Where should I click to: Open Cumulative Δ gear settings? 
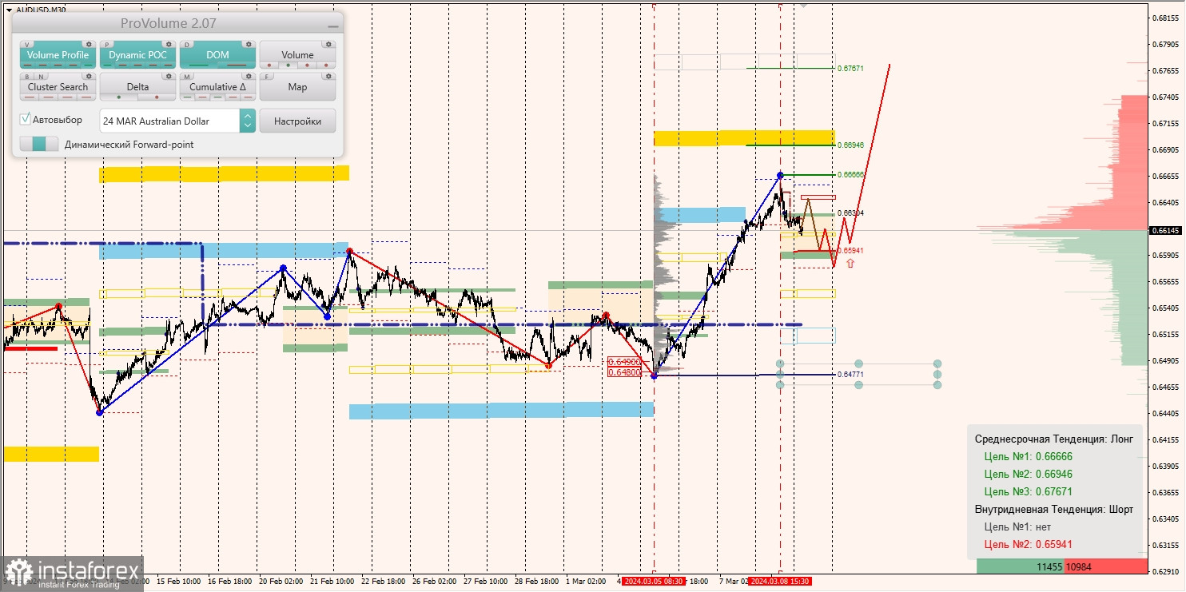[249, 76]
